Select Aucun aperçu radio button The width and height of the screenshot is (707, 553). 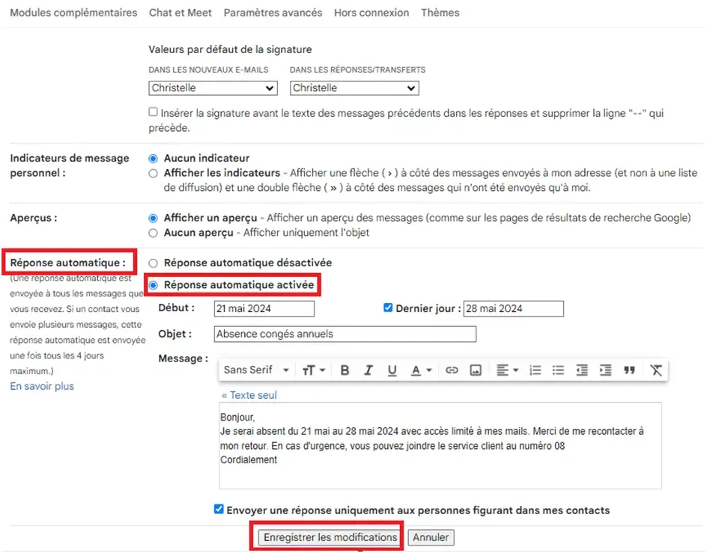154,233
